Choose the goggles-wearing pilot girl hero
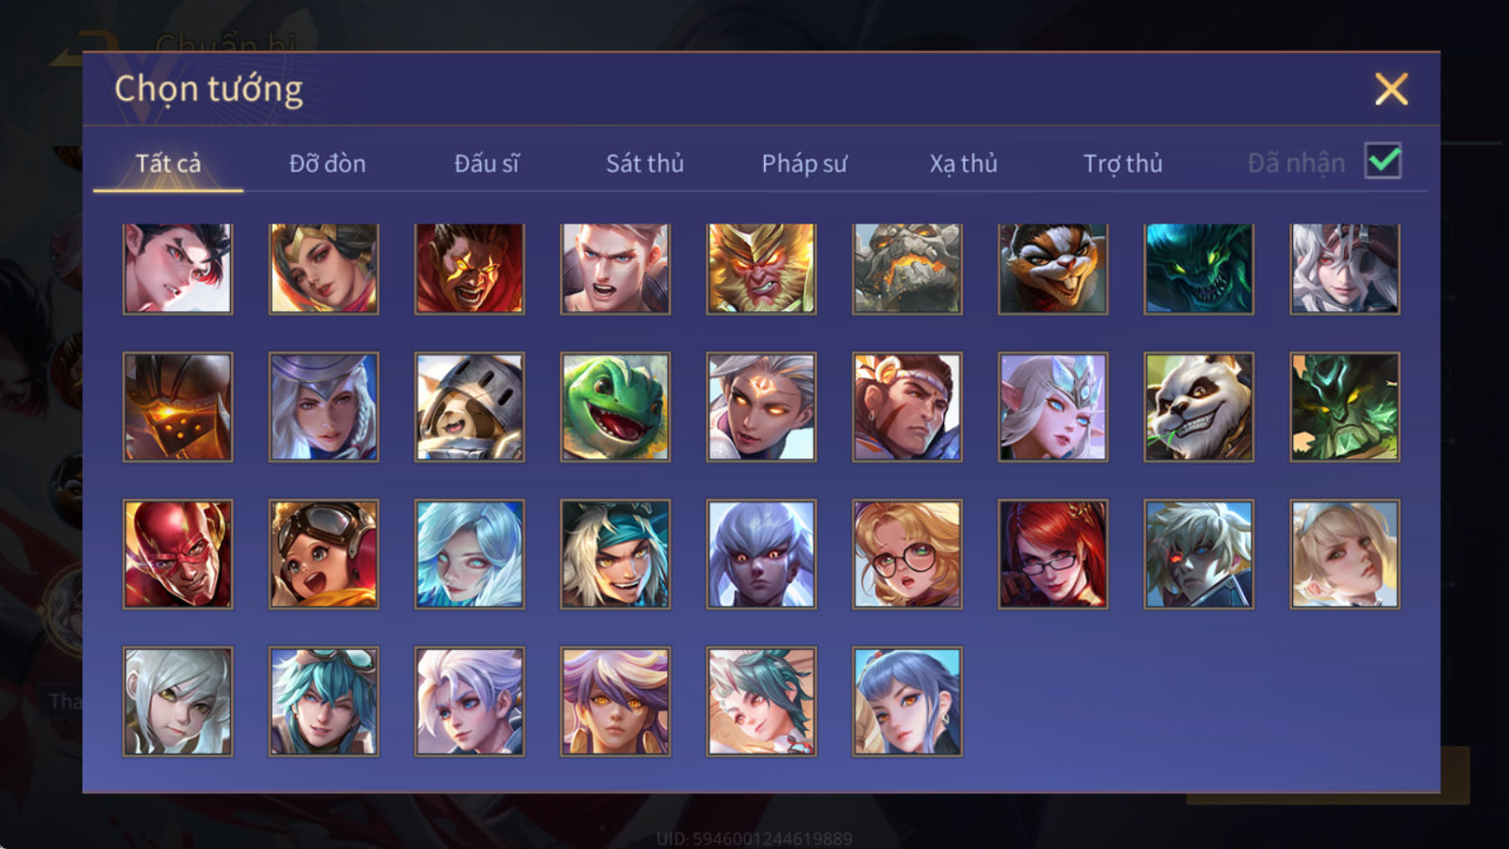The height and width of the screenshot is (849, 1509). tap(323, 554)
